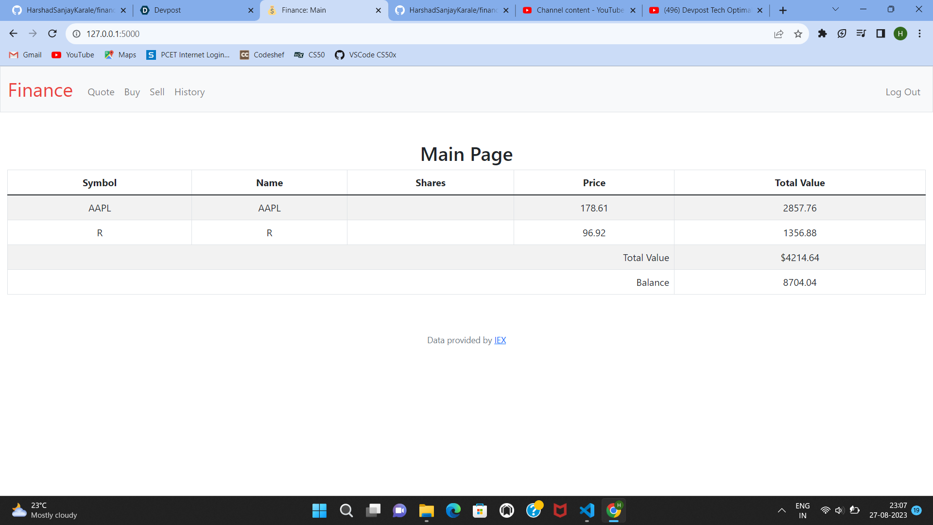This screenshot has height=525, width=933.
Task: Open Visual Studio Code from taskbar
Action: click(587, 510)
